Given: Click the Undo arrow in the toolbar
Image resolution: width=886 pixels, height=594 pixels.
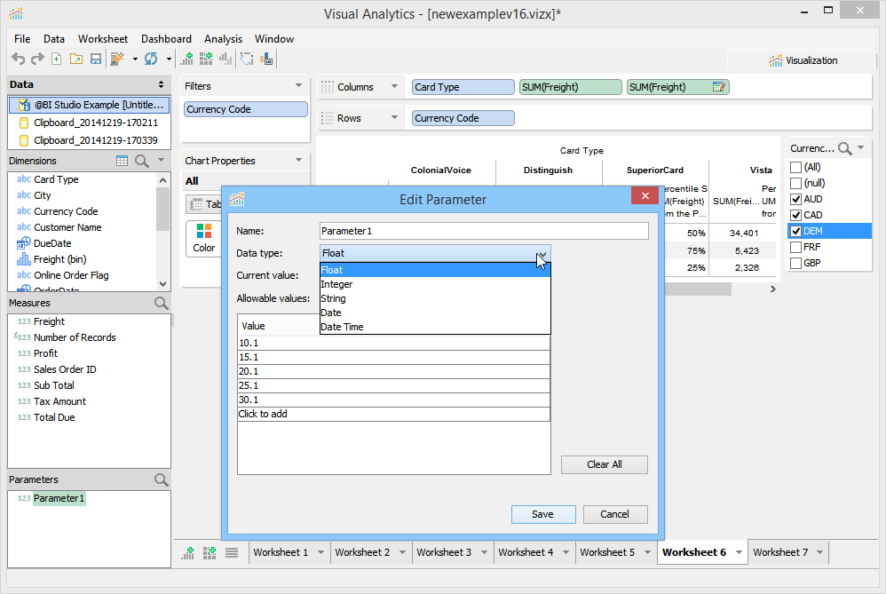Looking at the screenshot, I should [x=18, y=59].
